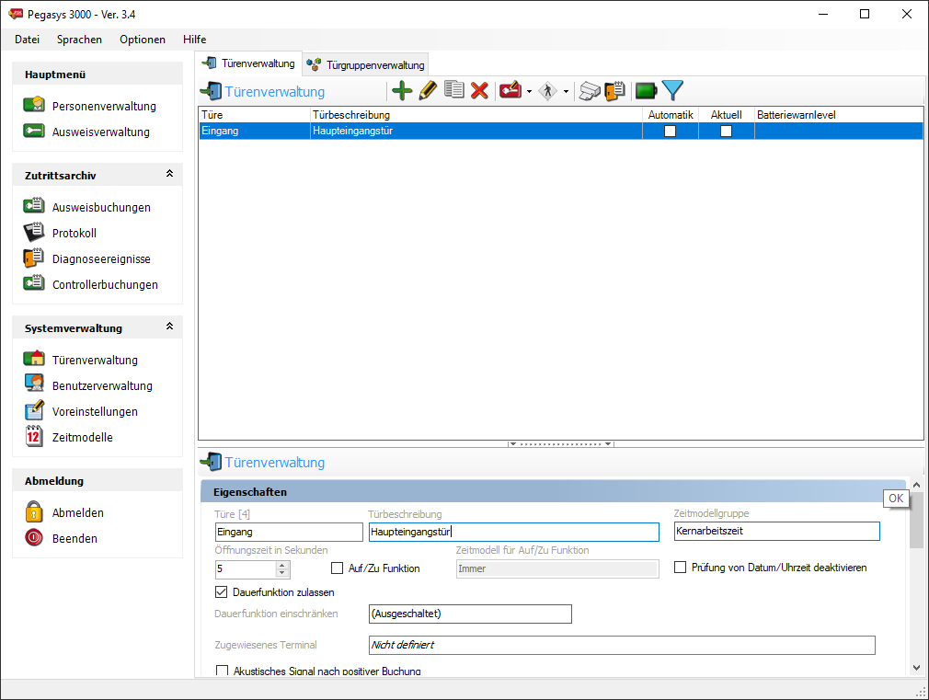929x700 pixels.
Task: Increase Öffnungszeit using the spinner up arrow
Action: 282,564
